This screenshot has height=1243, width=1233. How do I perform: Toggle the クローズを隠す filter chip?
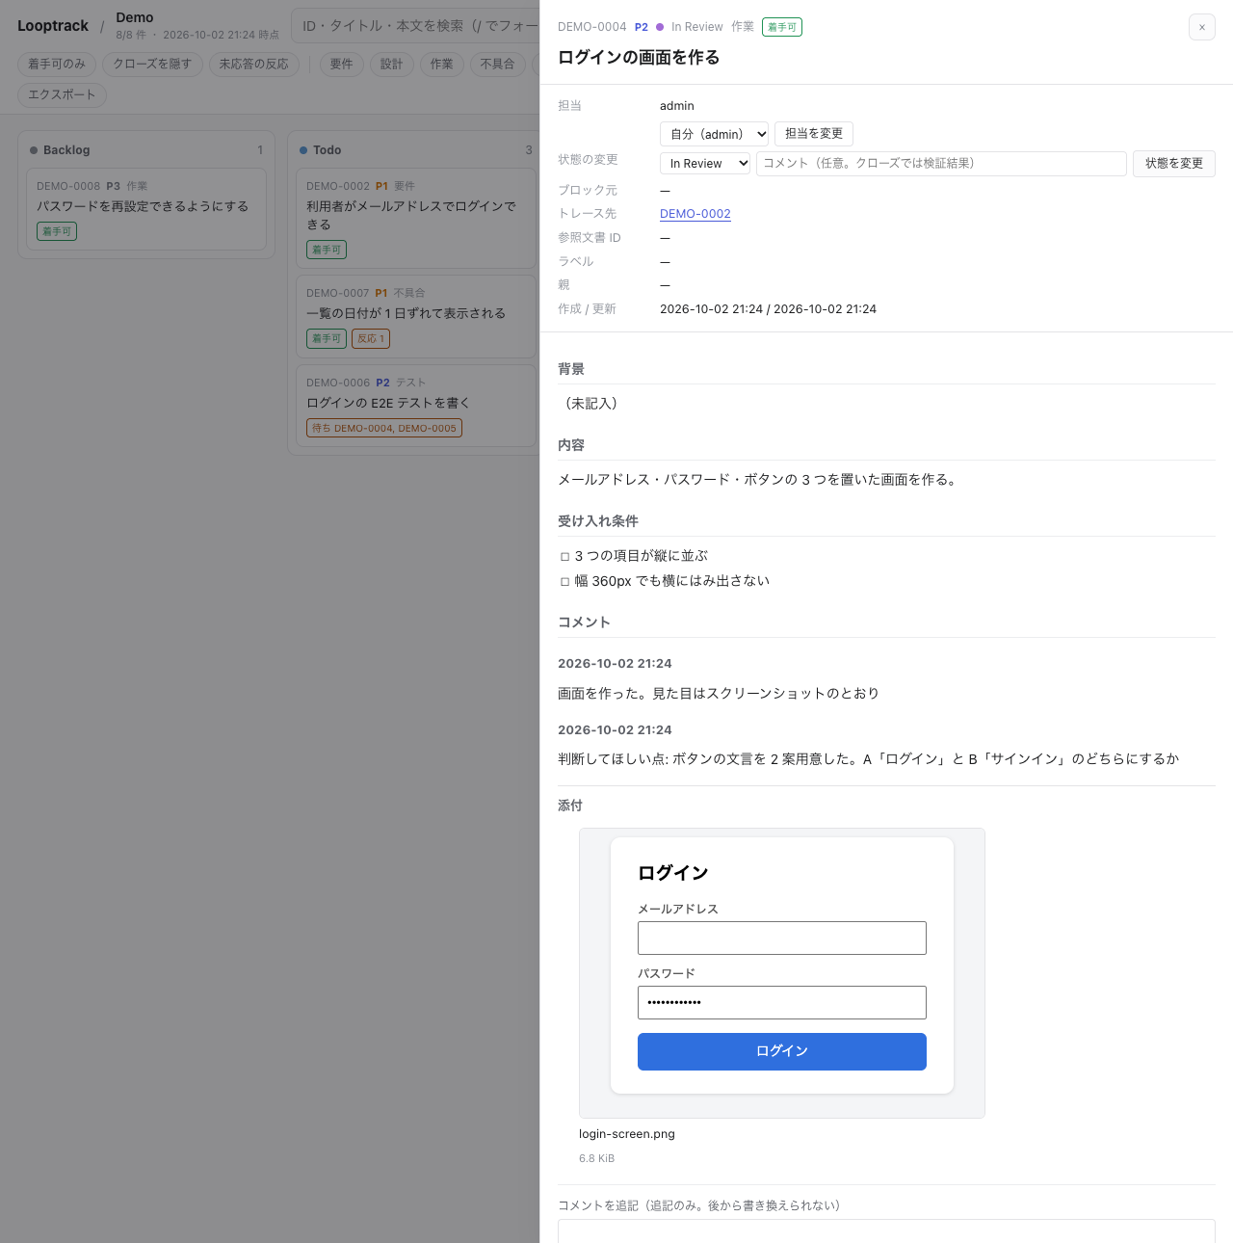pos(152,65)
